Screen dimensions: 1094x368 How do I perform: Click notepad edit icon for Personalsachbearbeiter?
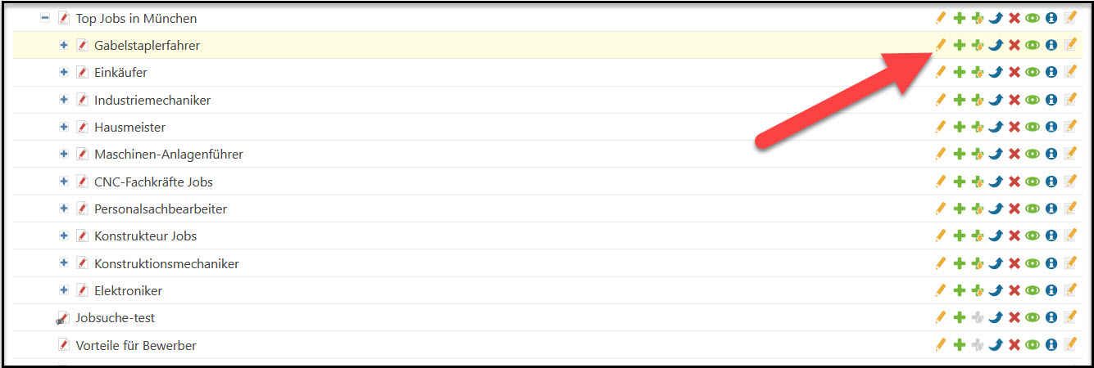pyautogui.click(x=1070, y=209)
